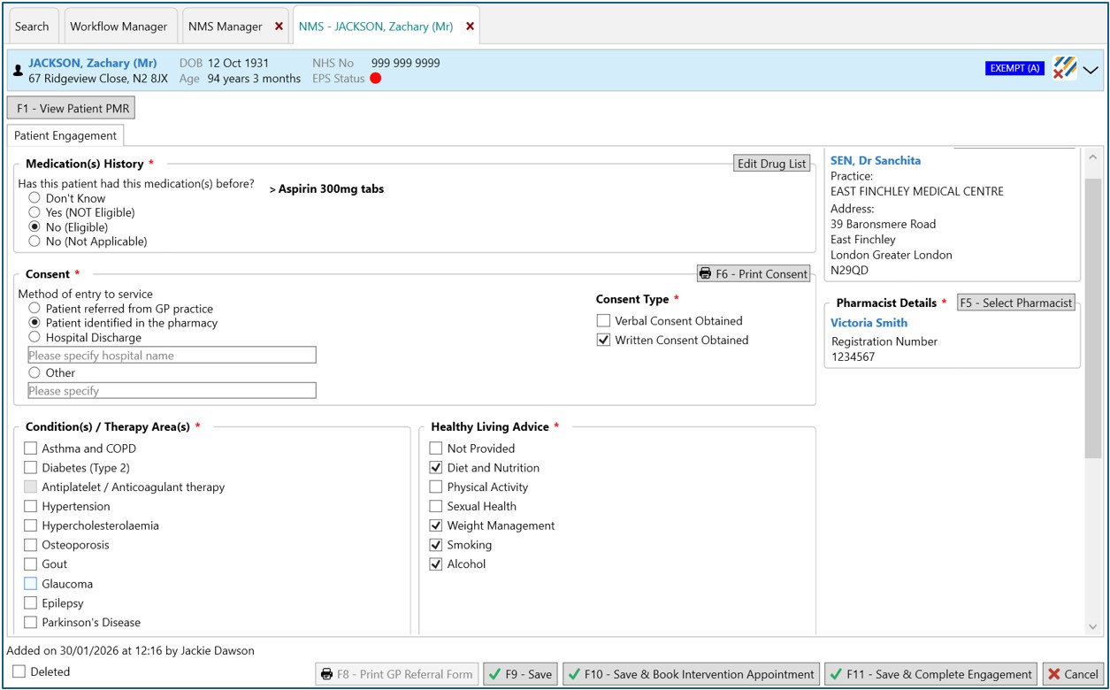Image resolution: width=1110 pixels, height=690 pixels.
Task: Select the Don't Know radio button
Action: pyautogui.click(x=34, y=196)
